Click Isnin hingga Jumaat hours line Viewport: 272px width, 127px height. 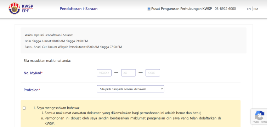56,41
